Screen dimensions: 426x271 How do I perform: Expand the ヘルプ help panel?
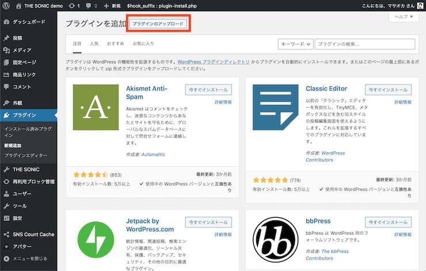click(404, 17)
